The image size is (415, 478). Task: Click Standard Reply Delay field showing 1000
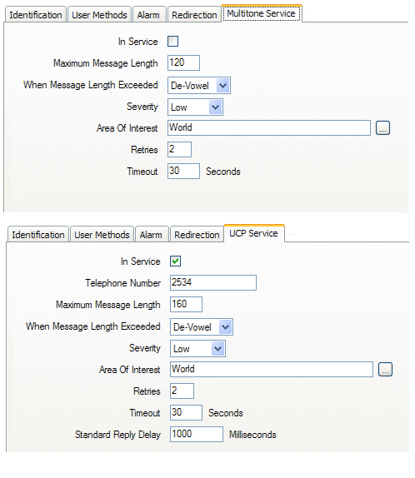197,434
